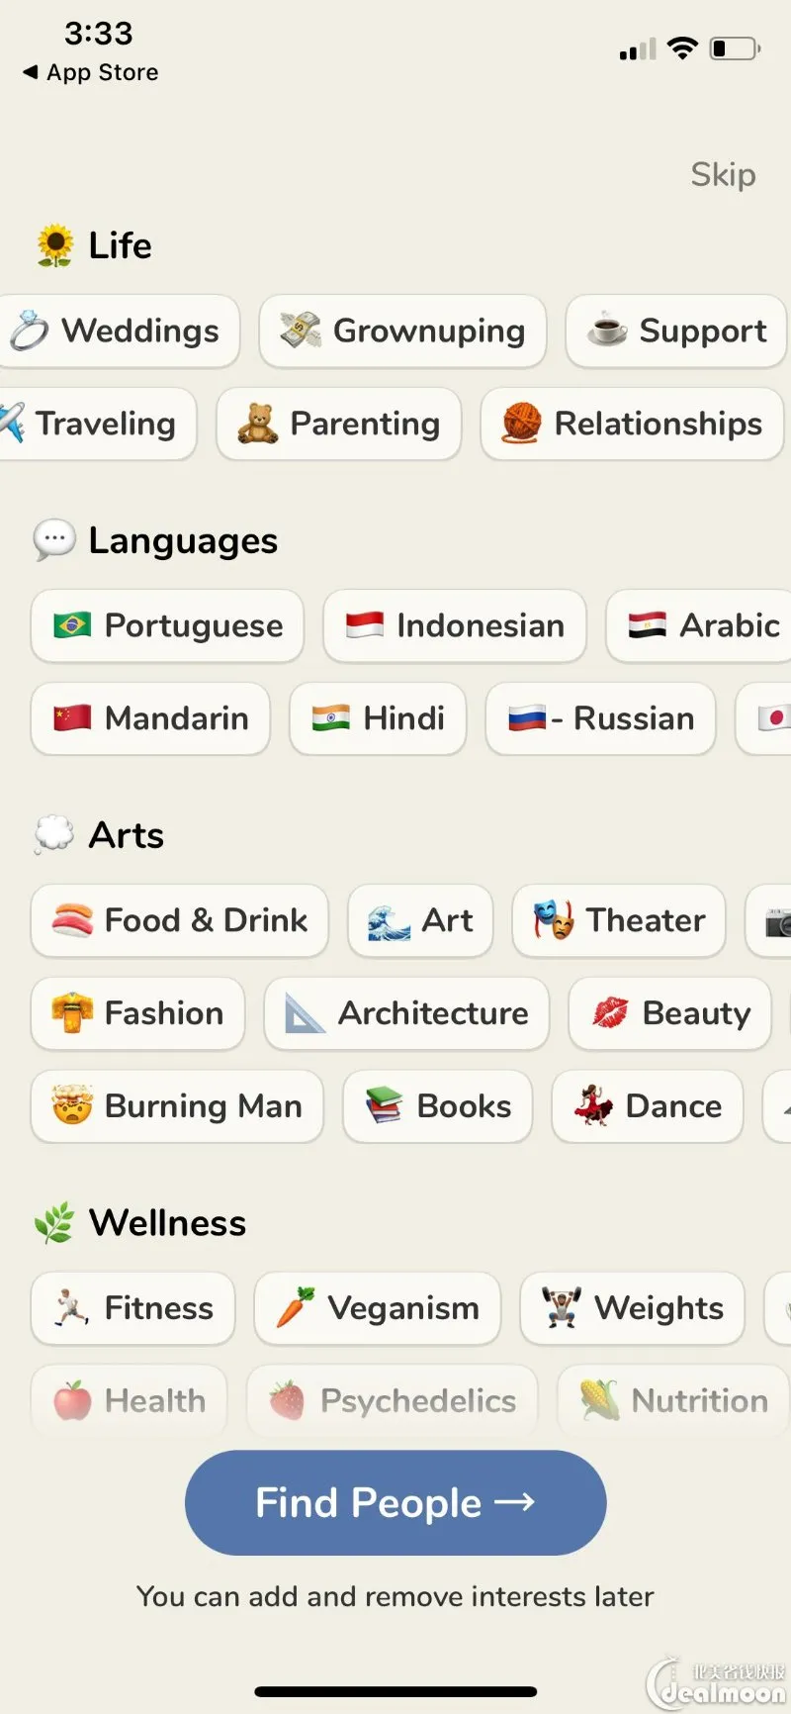Screen dimensions: 791x1714
Task: Tap the herb leaf icon beside Wellness
Action: pyautogui.click(x=54, y=1223)
